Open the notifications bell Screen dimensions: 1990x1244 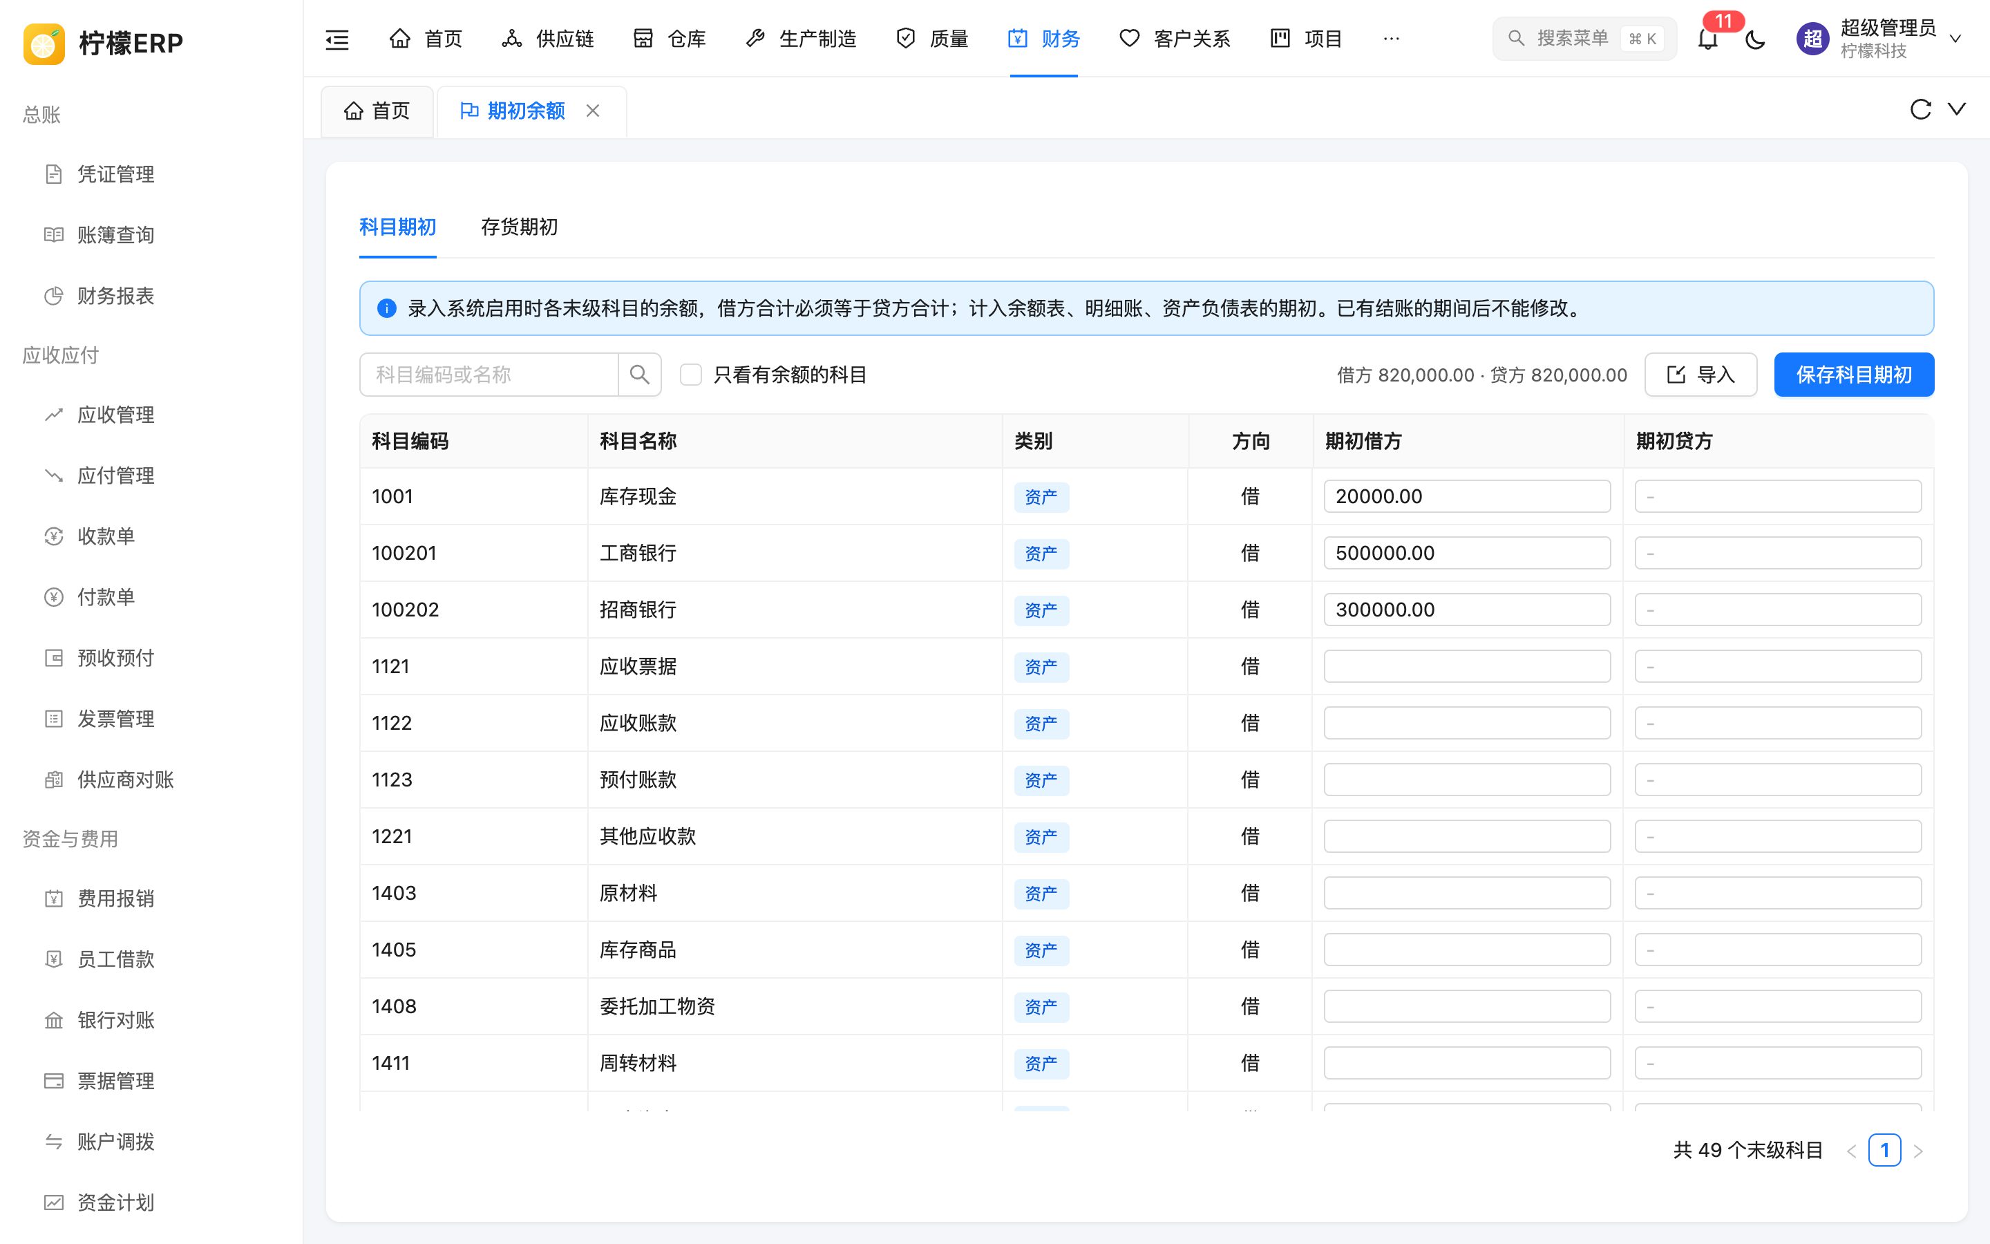pos(1708,39)
